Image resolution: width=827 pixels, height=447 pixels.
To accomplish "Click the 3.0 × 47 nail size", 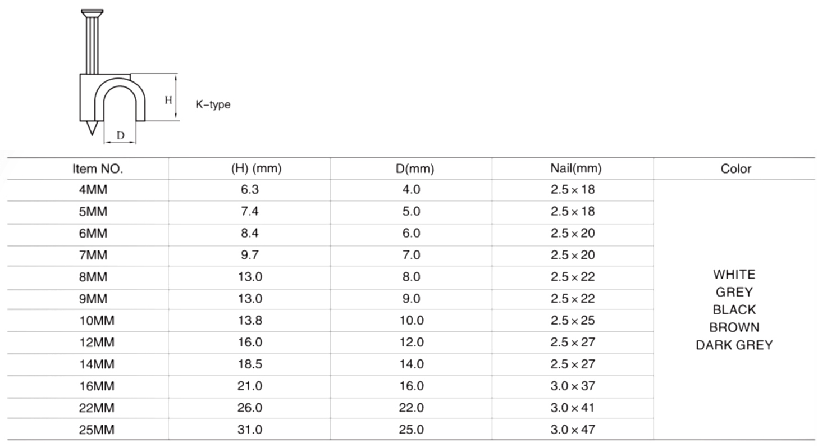I will point(573,430).
